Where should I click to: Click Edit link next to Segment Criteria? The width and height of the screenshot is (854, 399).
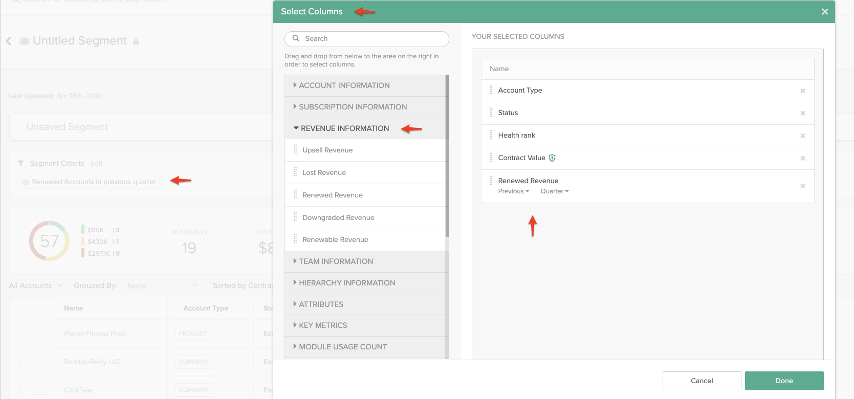click(x=96, y=164)
